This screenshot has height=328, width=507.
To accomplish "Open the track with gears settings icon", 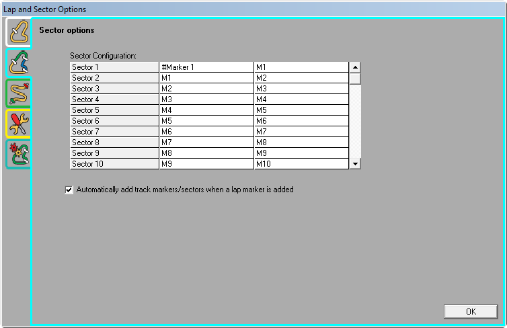I will [x=18, y=155].
